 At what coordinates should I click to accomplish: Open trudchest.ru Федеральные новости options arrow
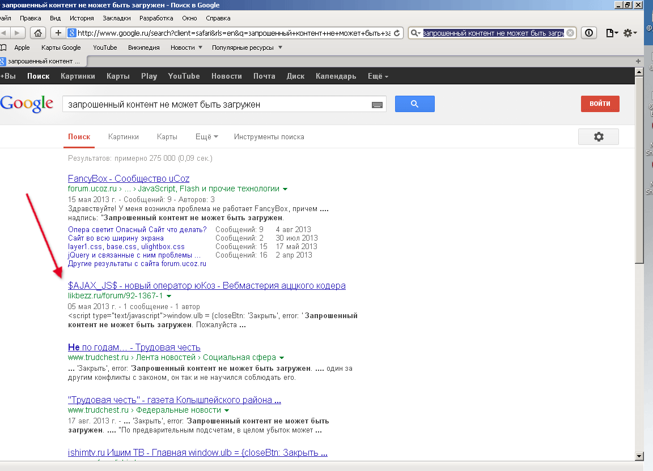pos(227,410)
